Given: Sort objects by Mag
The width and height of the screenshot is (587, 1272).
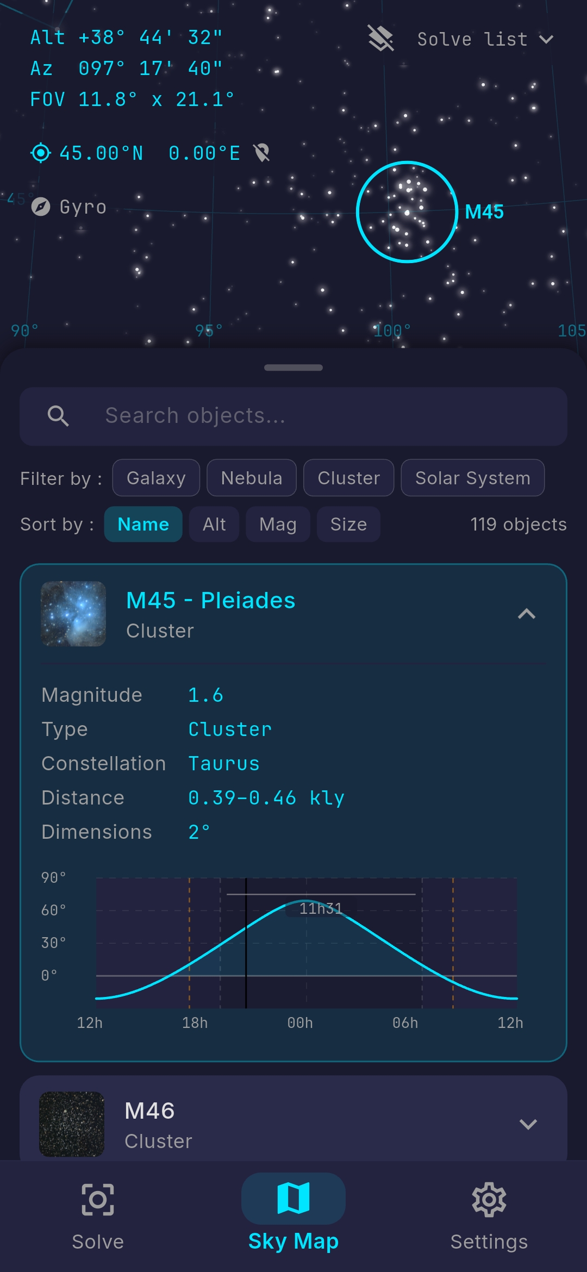Looking at the screenshot, I should pos(278,524).
